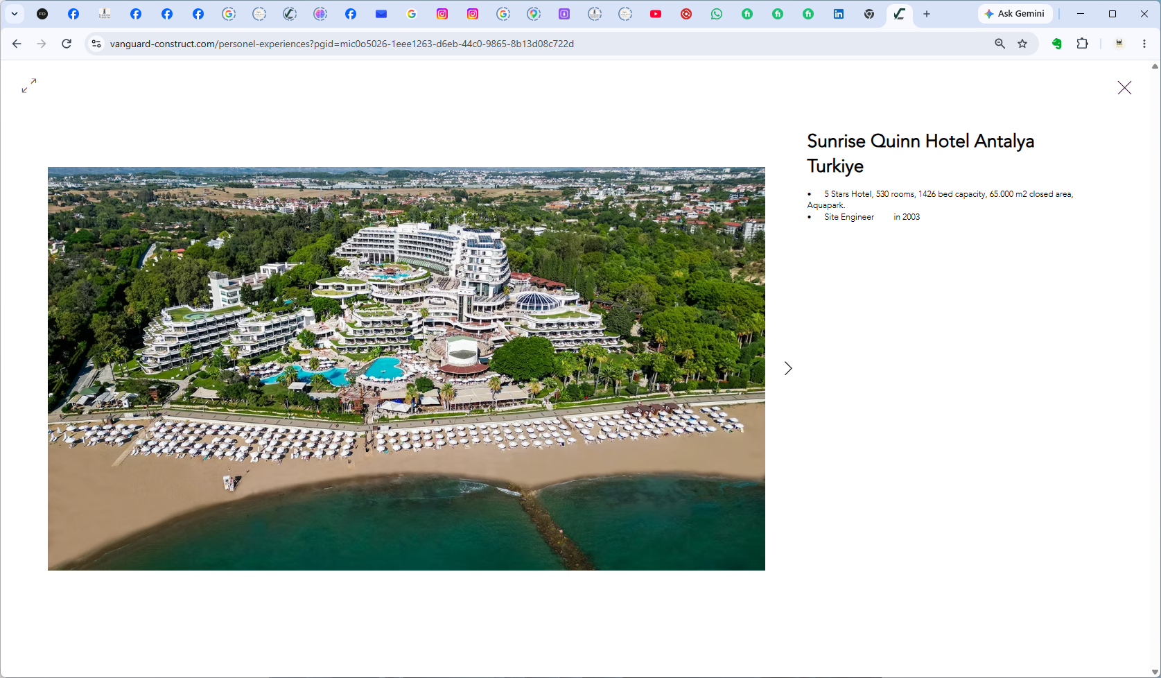
Task: Bookmark this page with the star icon
Action: pos(1022,44)
